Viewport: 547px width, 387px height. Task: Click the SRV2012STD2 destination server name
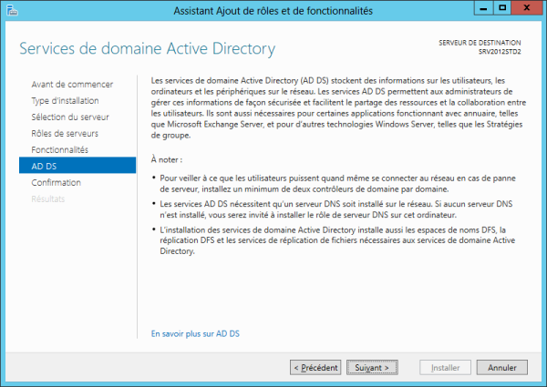[x=500, y=53]
